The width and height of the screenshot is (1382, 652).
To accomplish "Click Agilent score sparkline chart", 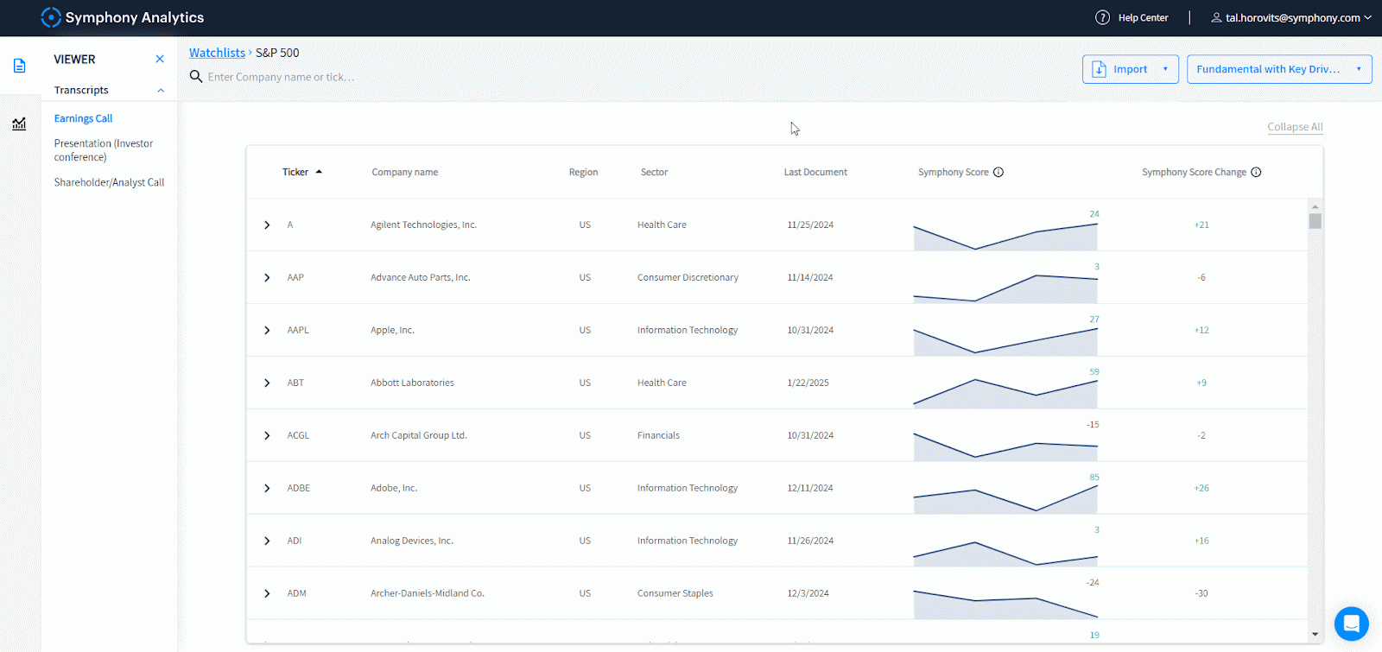I will tap(1005, 236).
